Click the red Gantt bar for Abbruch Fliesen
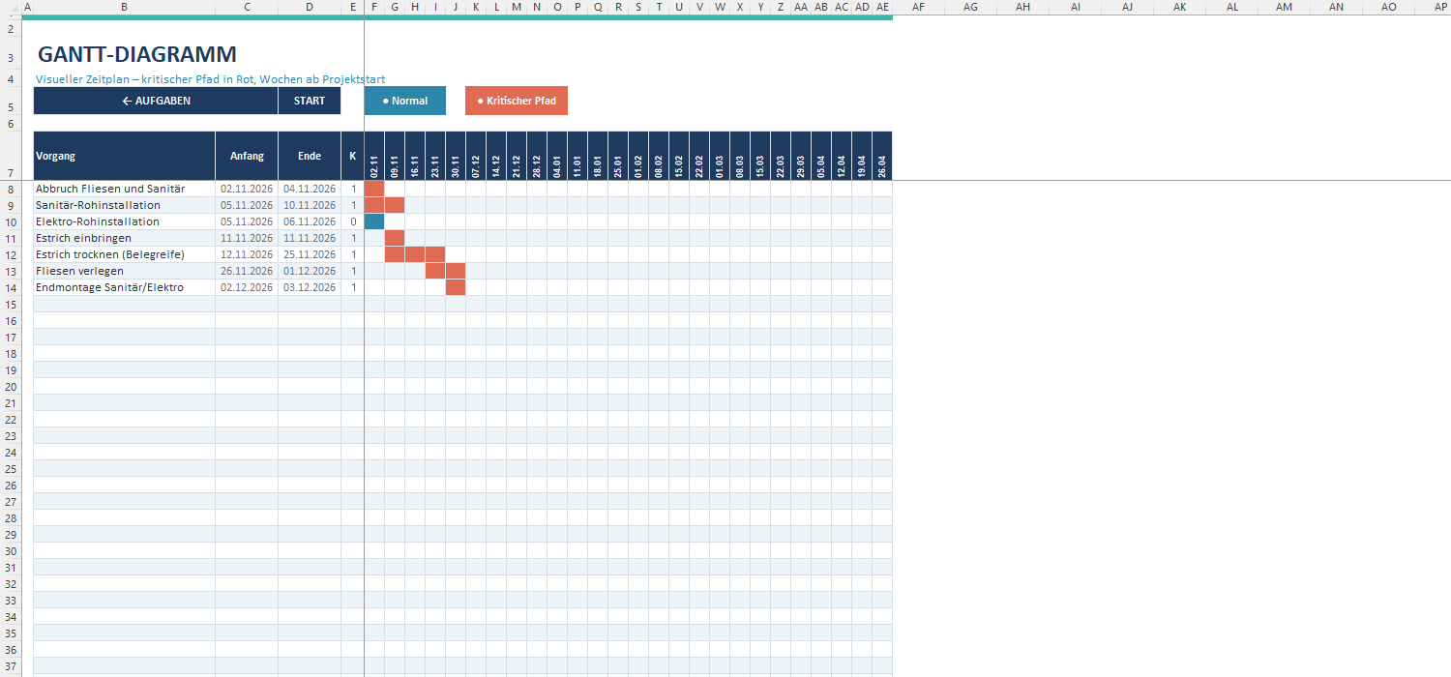The image size is (1451, 677). tap(374, 189)
